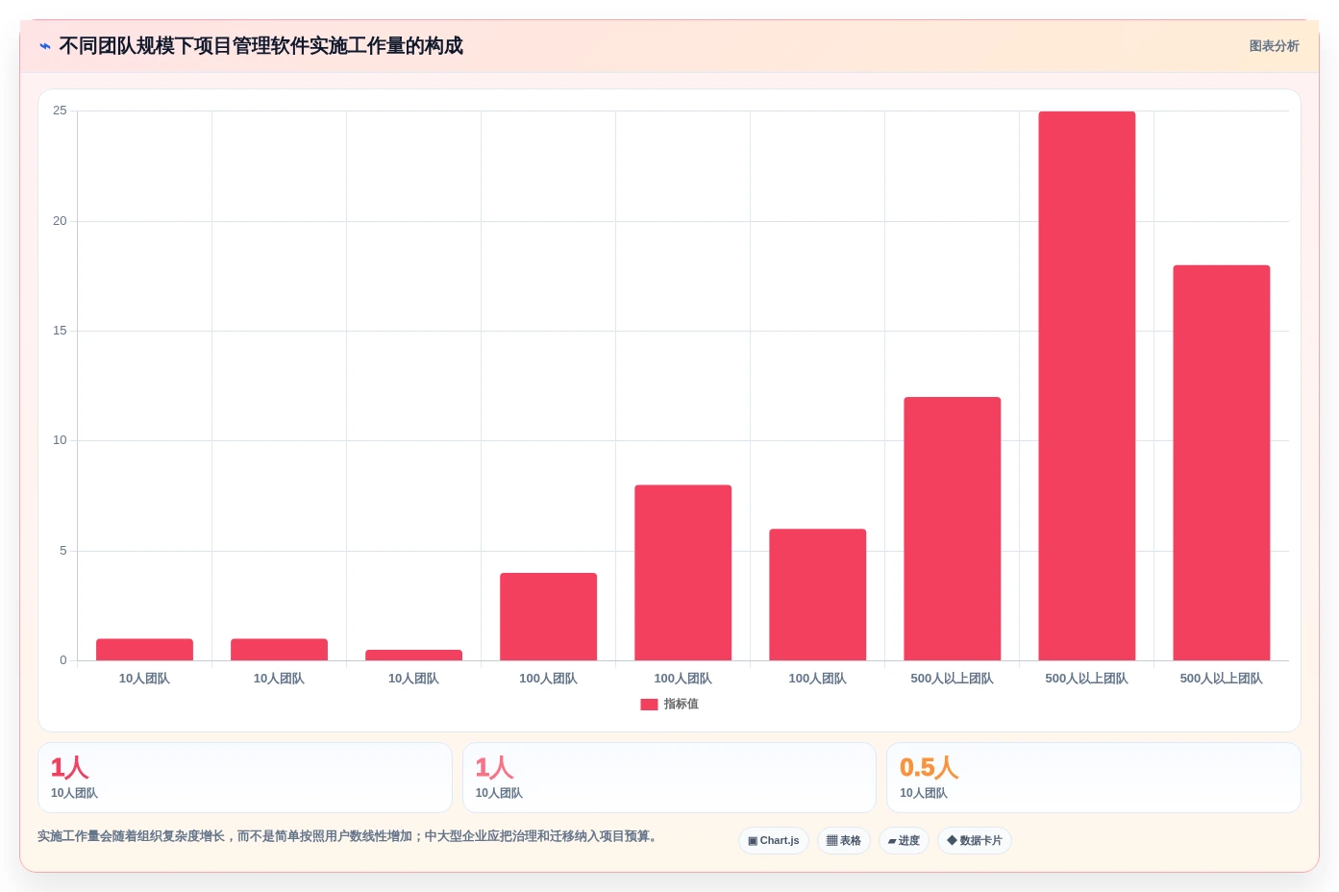This screenshot has height=892, width=1339.
Task: Click the bar with value 18
Action: click(1221, 463)
